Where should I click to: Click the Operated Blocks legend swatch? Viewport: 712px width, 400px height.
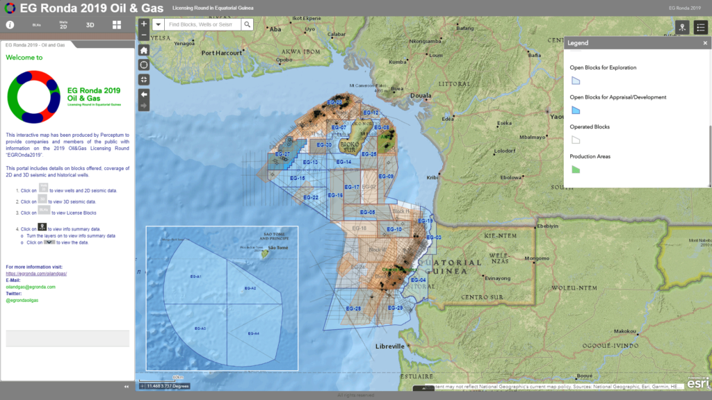coord(576,140)
